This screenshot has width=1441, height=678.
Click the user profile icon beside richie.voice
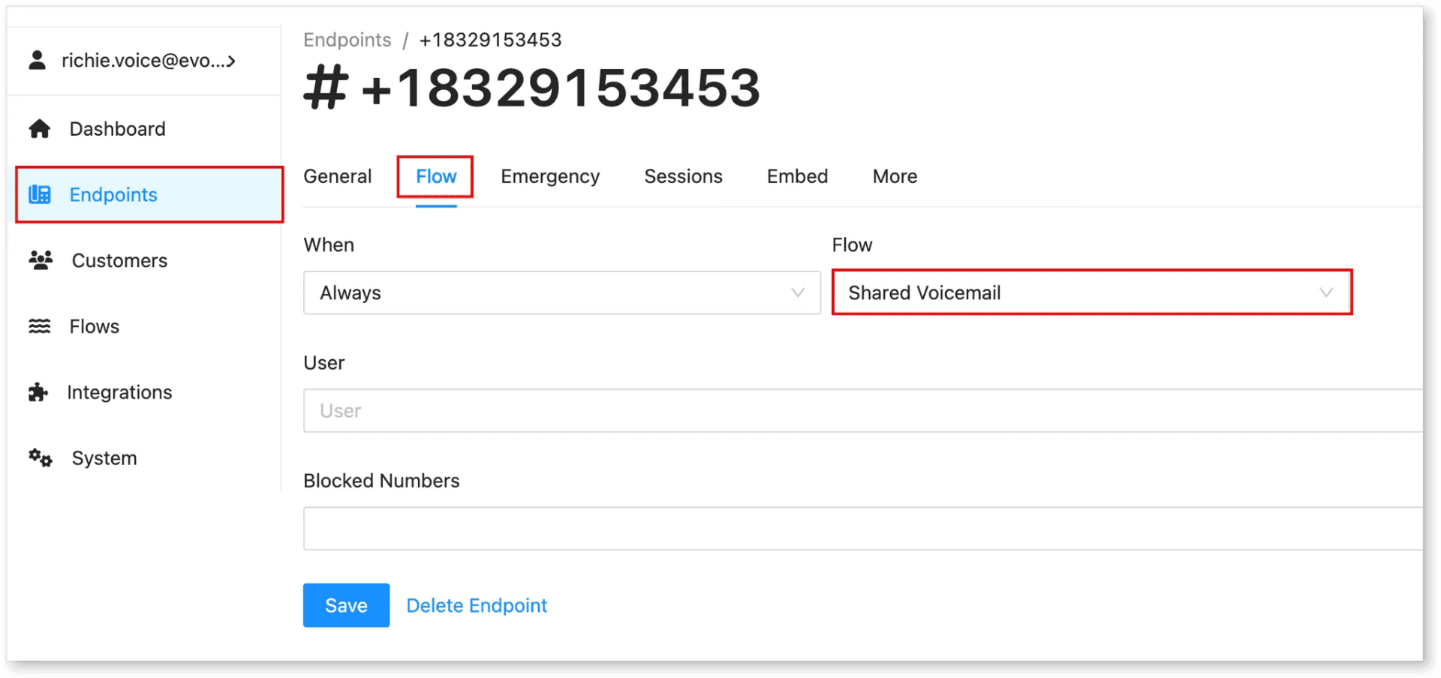click(x=37, y=60)
